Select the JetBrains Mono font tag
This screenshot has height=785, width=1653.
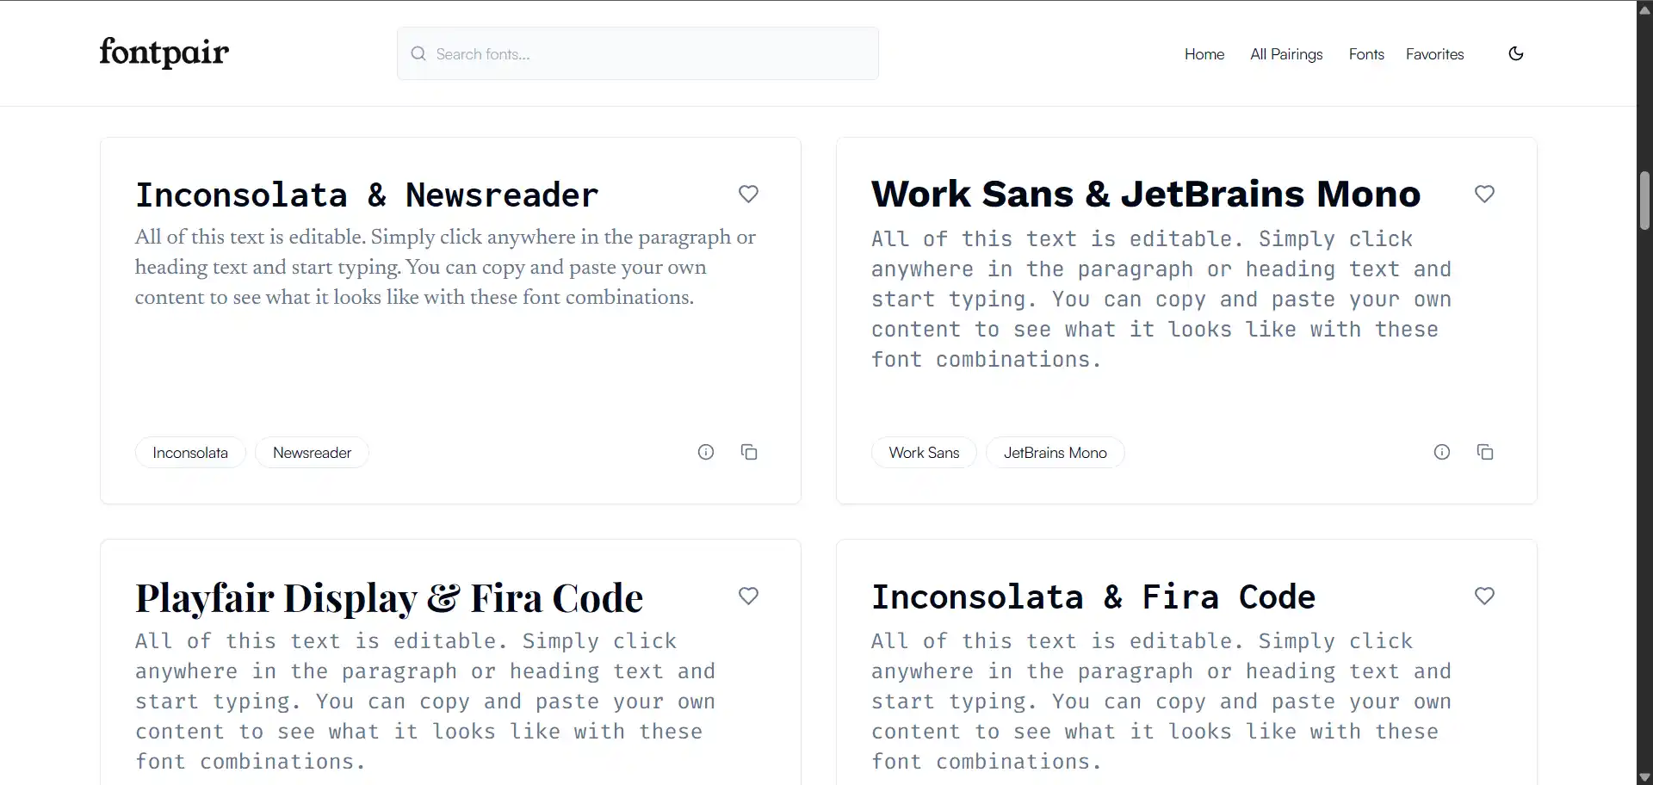click(x=1056, y=453)
